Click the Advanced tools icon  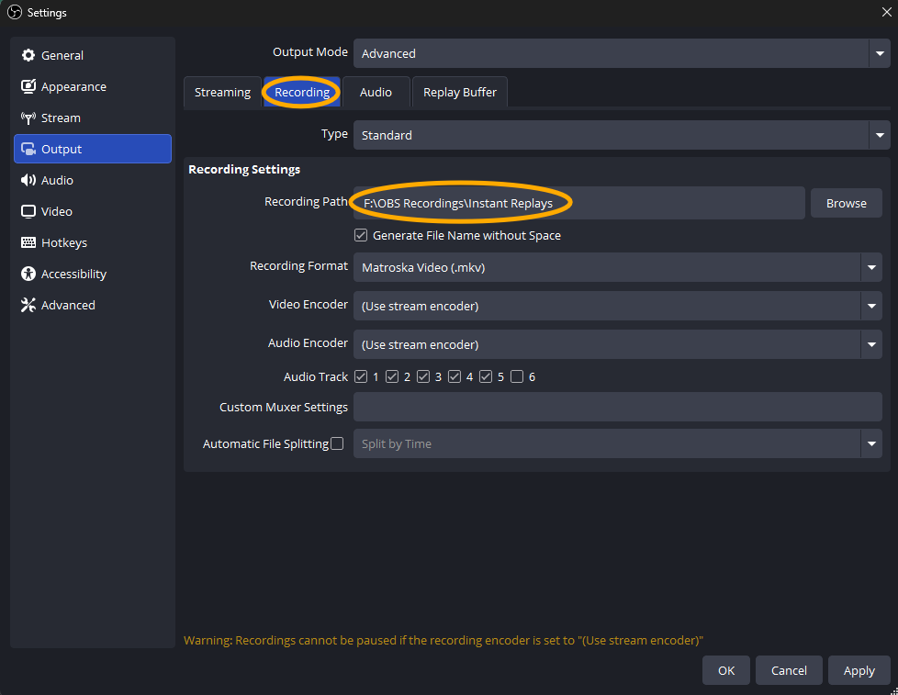pyautogui.click(x=28, y=305)
